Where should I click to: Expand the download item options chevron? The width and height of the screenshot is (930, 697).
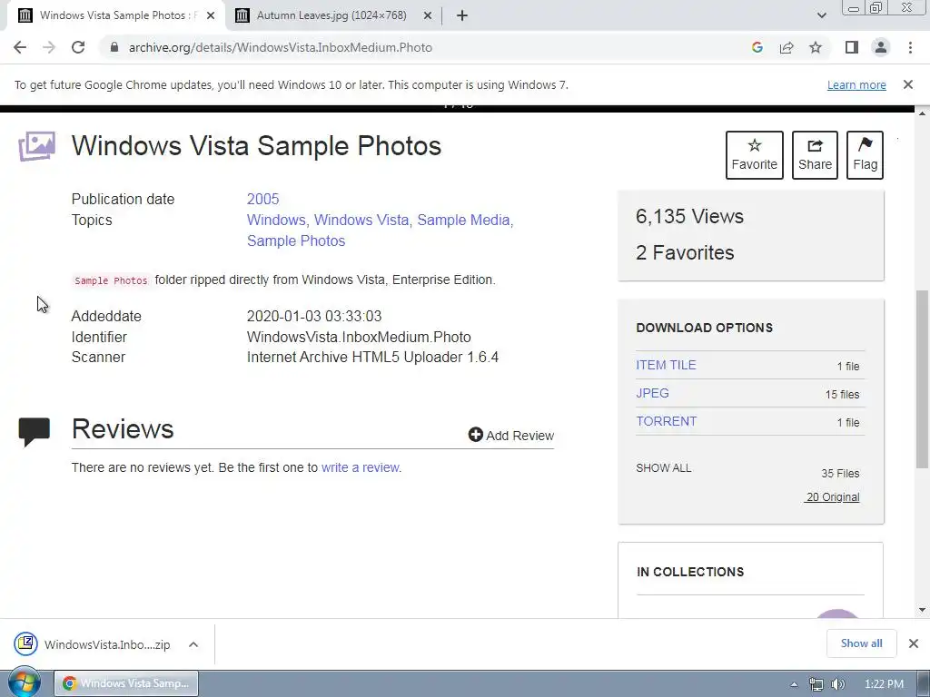click(x=193, y=644)
